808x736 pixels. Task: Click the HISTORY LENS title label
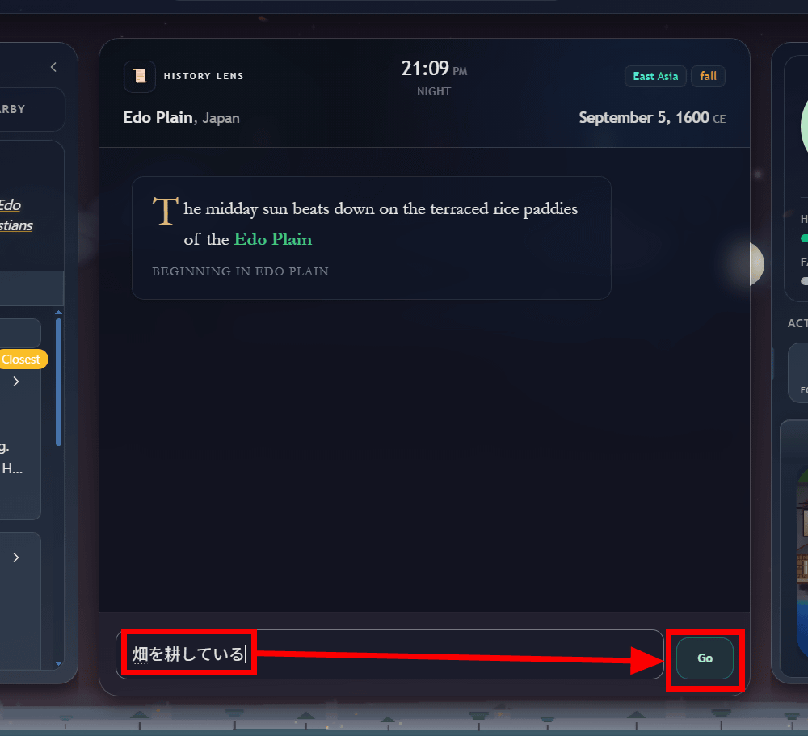pos(204,76)
